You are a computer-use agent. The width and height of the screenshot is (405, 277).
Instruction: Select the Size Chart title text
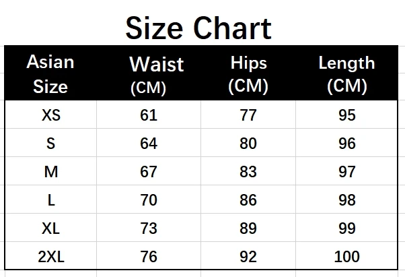coord(198,28)
